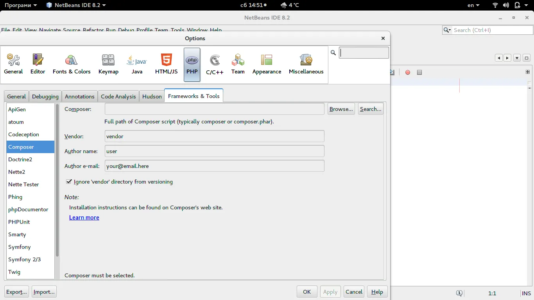534x300 pixels.
Task: Open the Java options category
Action: tap(137, 64)
